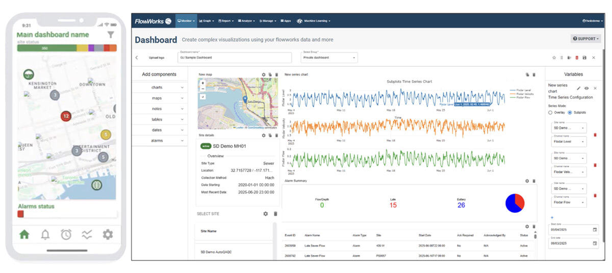Toggle the eye visibility icon in Variables panel
Image resolution: width=612 pixels, height=273 pixels.
pos(586,88)
